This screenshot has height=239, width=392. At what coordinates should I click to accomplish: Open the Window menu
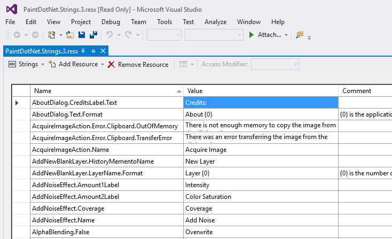tap(249, 22)
